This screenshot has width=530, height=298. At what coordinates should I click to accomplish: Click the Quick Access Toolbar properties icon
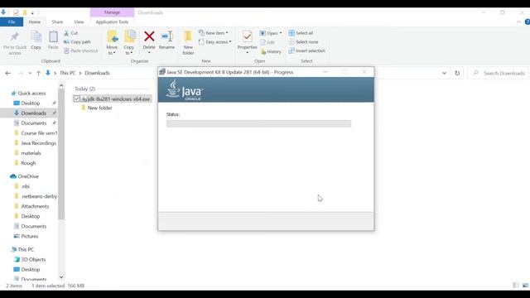tap(16, 12)
